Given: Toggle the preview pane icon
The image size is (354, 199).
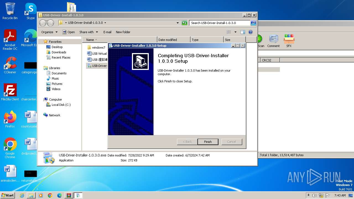Looking at the screenshot, I should [243, 32].
